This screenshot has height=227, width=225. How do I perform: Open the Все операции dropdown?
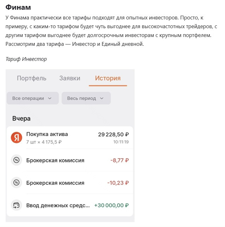pos(33,98)
